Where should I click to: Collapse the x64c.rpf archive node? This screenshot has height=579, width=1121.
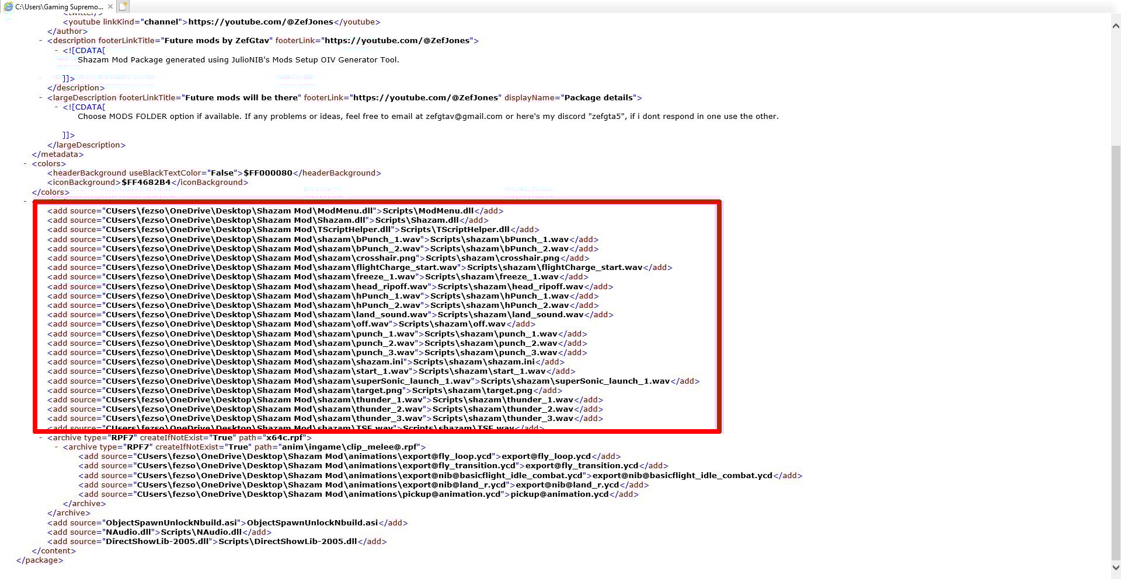(x=40, y=437)
